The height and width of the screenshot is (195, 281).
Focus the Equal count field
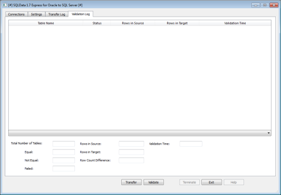[63, 152]
